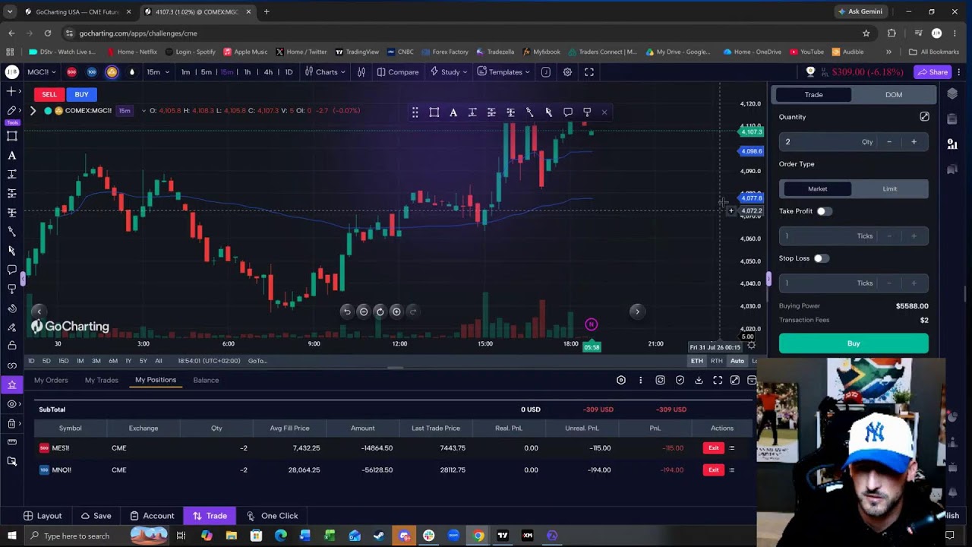
Task: Open the layers icon in right sidebar
Action: (952, 94)
